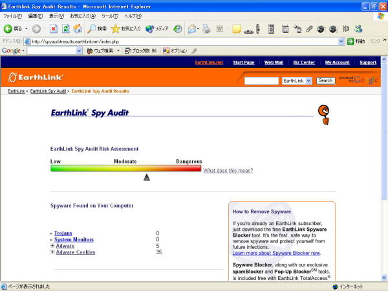Viewport: 388px width, 291px height.
Task: Click the Back arrow button
Action: pyautogui.click(x=8, y=29)
